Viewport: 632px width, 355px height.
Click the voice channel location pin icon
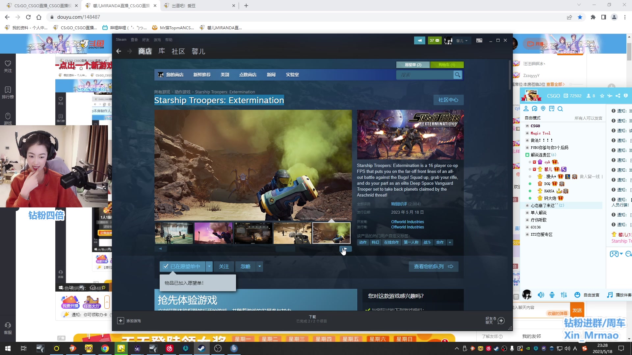tap(543, 109)
